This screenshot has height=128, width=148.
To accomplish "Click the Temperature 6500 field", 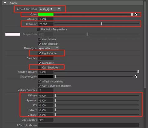I will click(x=46, y=34).
